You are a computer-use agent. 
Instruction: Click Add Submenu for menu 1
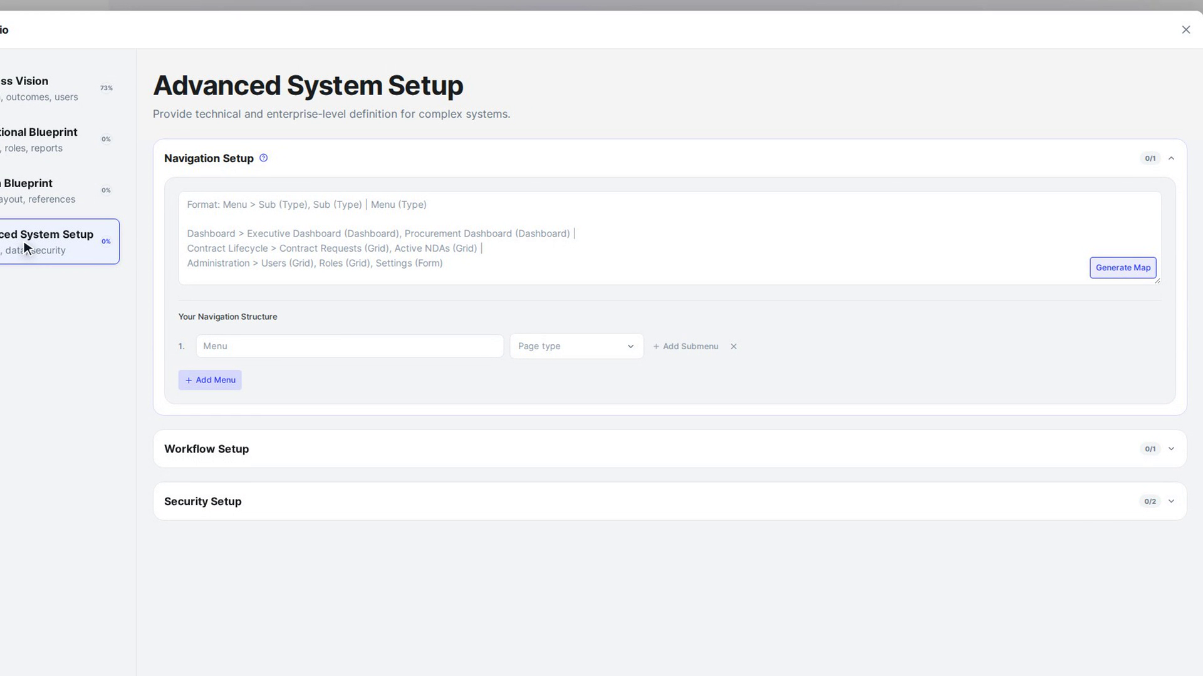(x=685, y=346)
